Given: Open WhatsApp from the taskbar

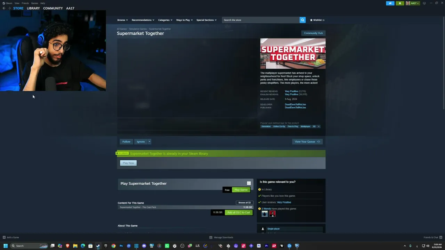Looking at the screenshot, I should click(167, 246).
